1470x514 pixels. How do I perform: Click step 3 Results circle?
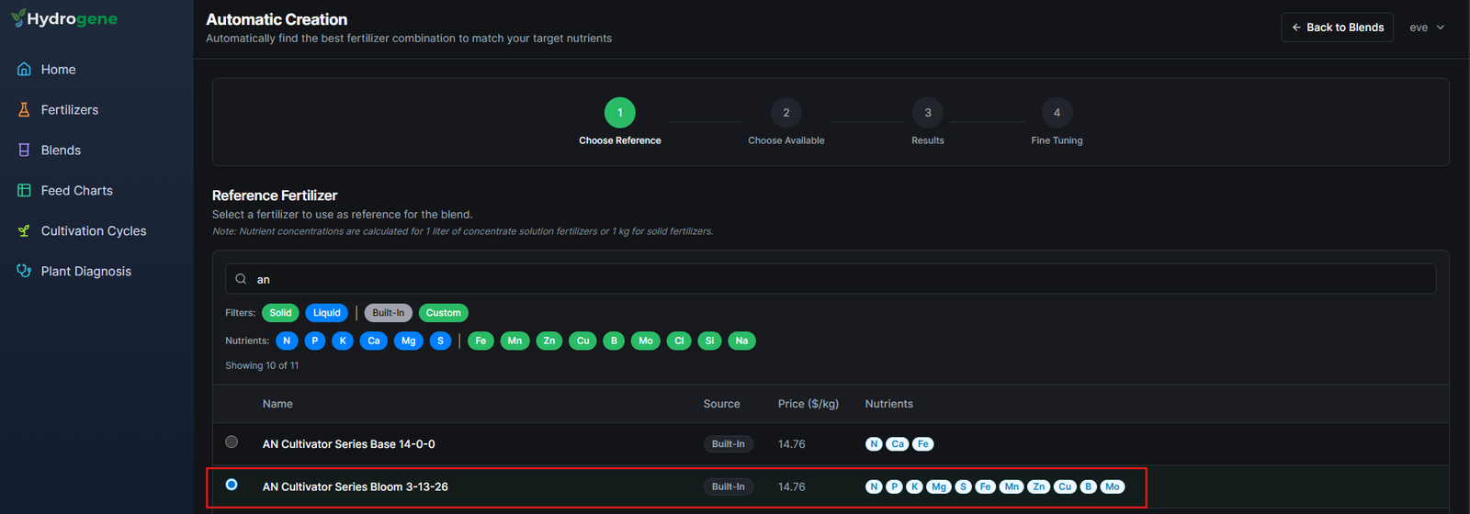coord(928,113)
